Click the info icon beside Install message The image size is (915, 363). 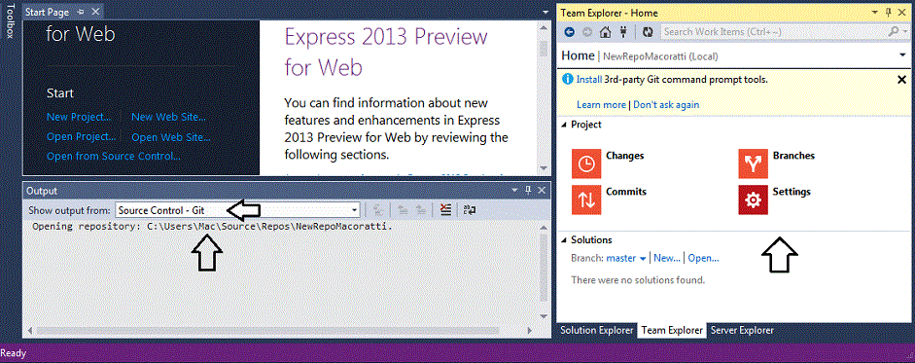point(567,80)
